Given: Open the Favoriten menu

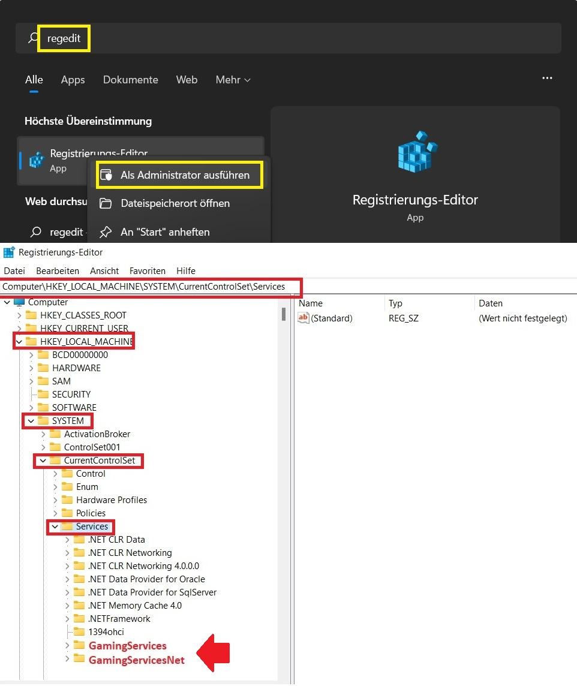Looking at the screenshot, I should point(148,271).
